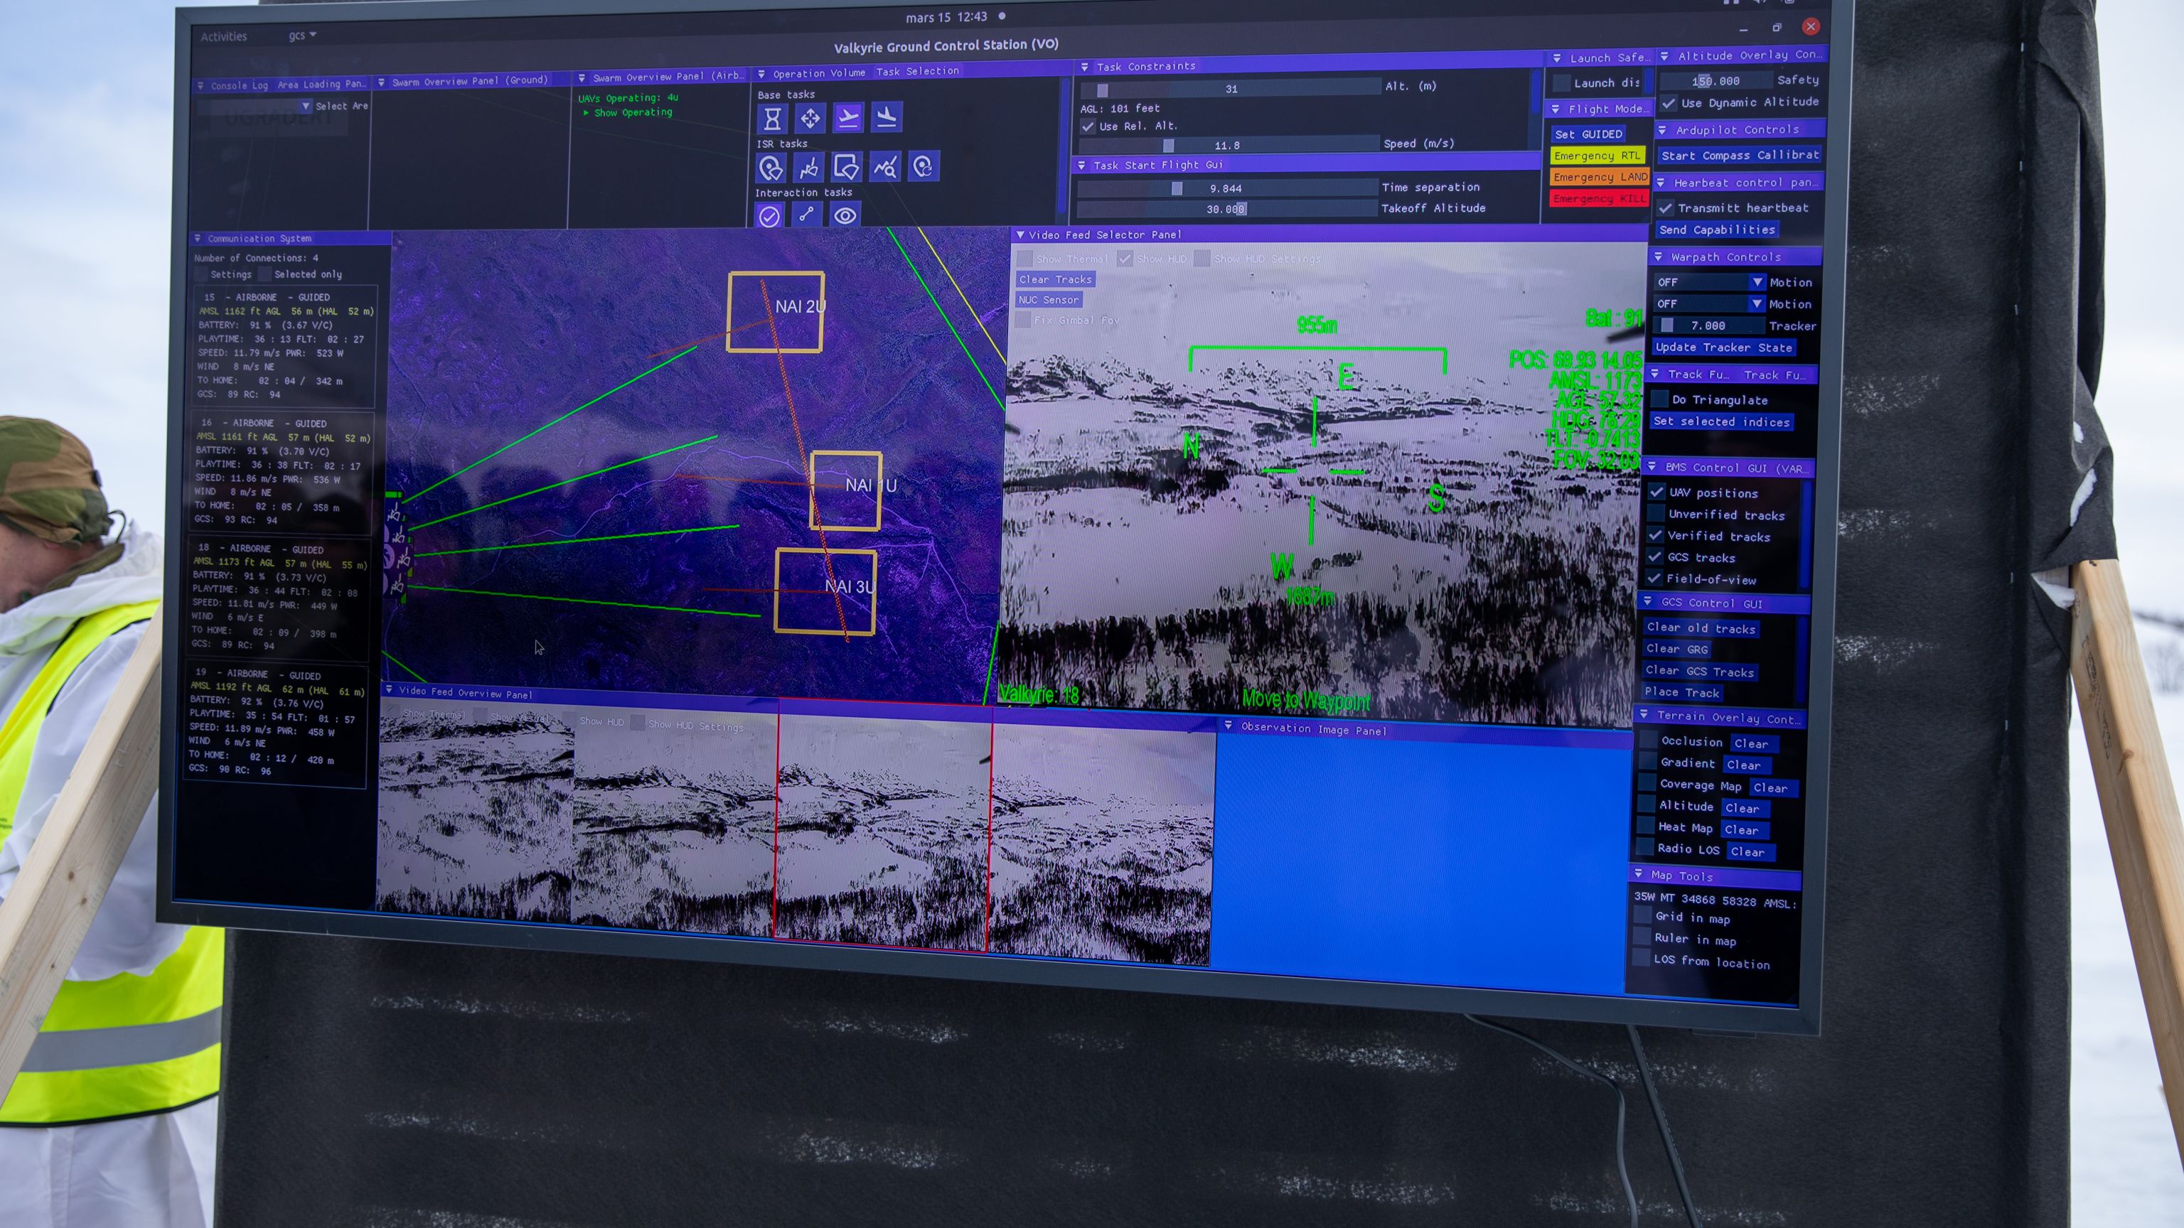The image size is (2184, 1228).
Task: Open the Activities overview
Action: [x=224, y=36]
